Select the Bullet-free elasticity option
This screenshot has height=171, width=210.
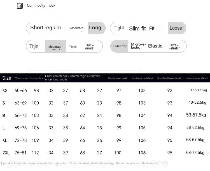(x=120, y=46)
